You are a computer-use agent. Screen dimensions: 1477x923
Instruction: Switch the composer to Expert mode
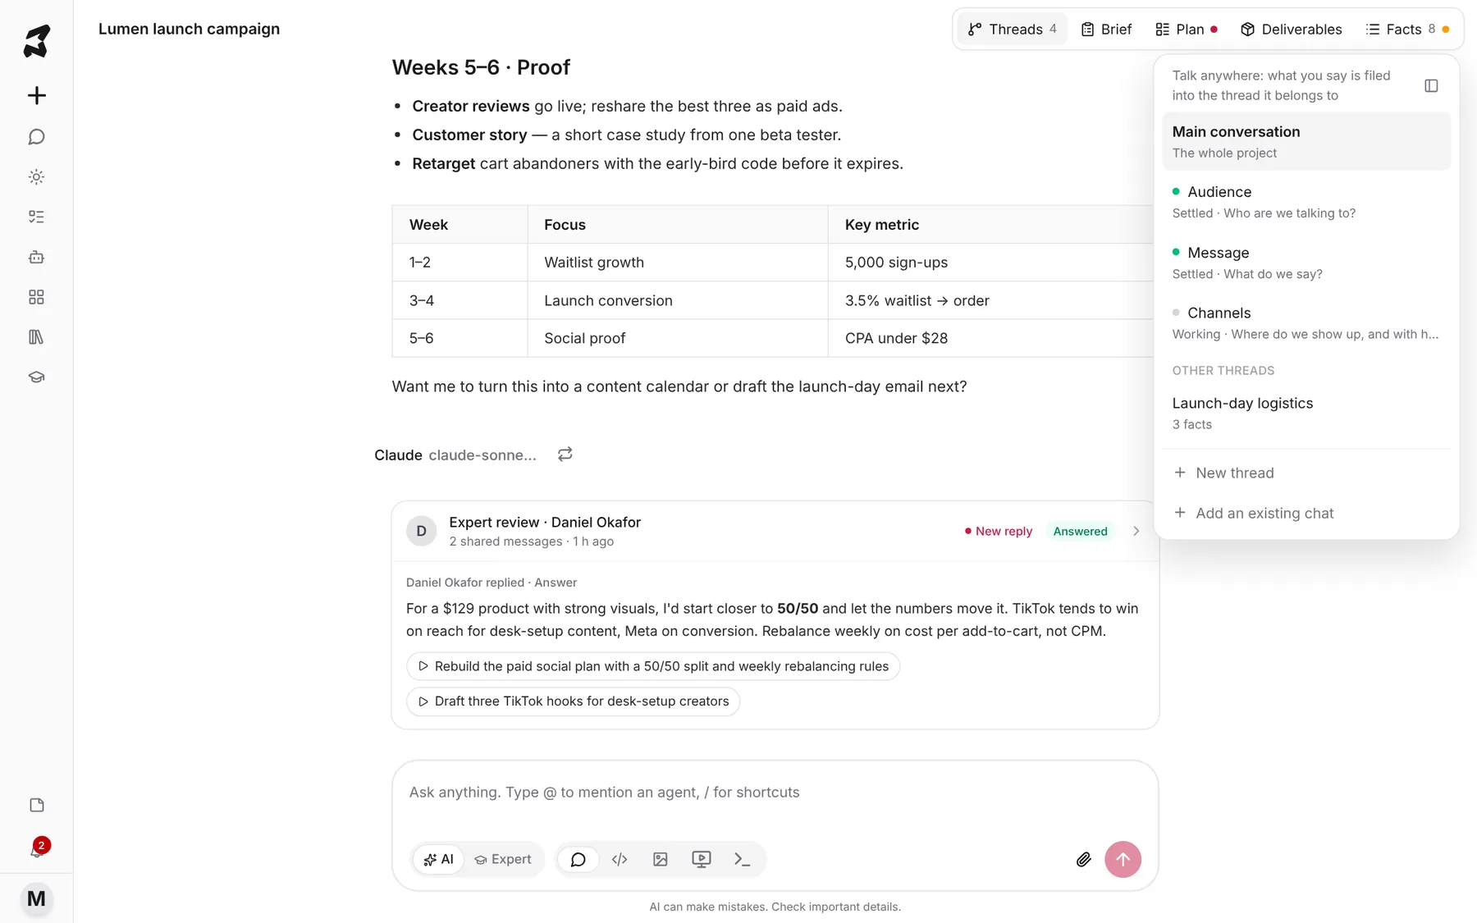click(503, 859)
